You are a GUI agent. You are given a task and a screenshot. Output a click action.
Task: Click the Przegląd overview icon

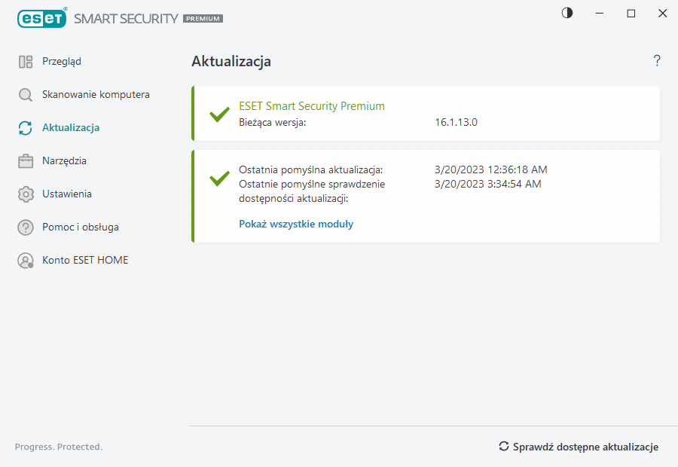pos(26,62)
